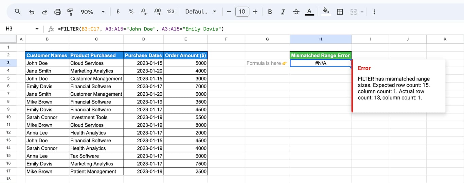The height and width of the screenshot is (183, 464).
Task: Click the red Error title in popup
Action: pos(364,68)
